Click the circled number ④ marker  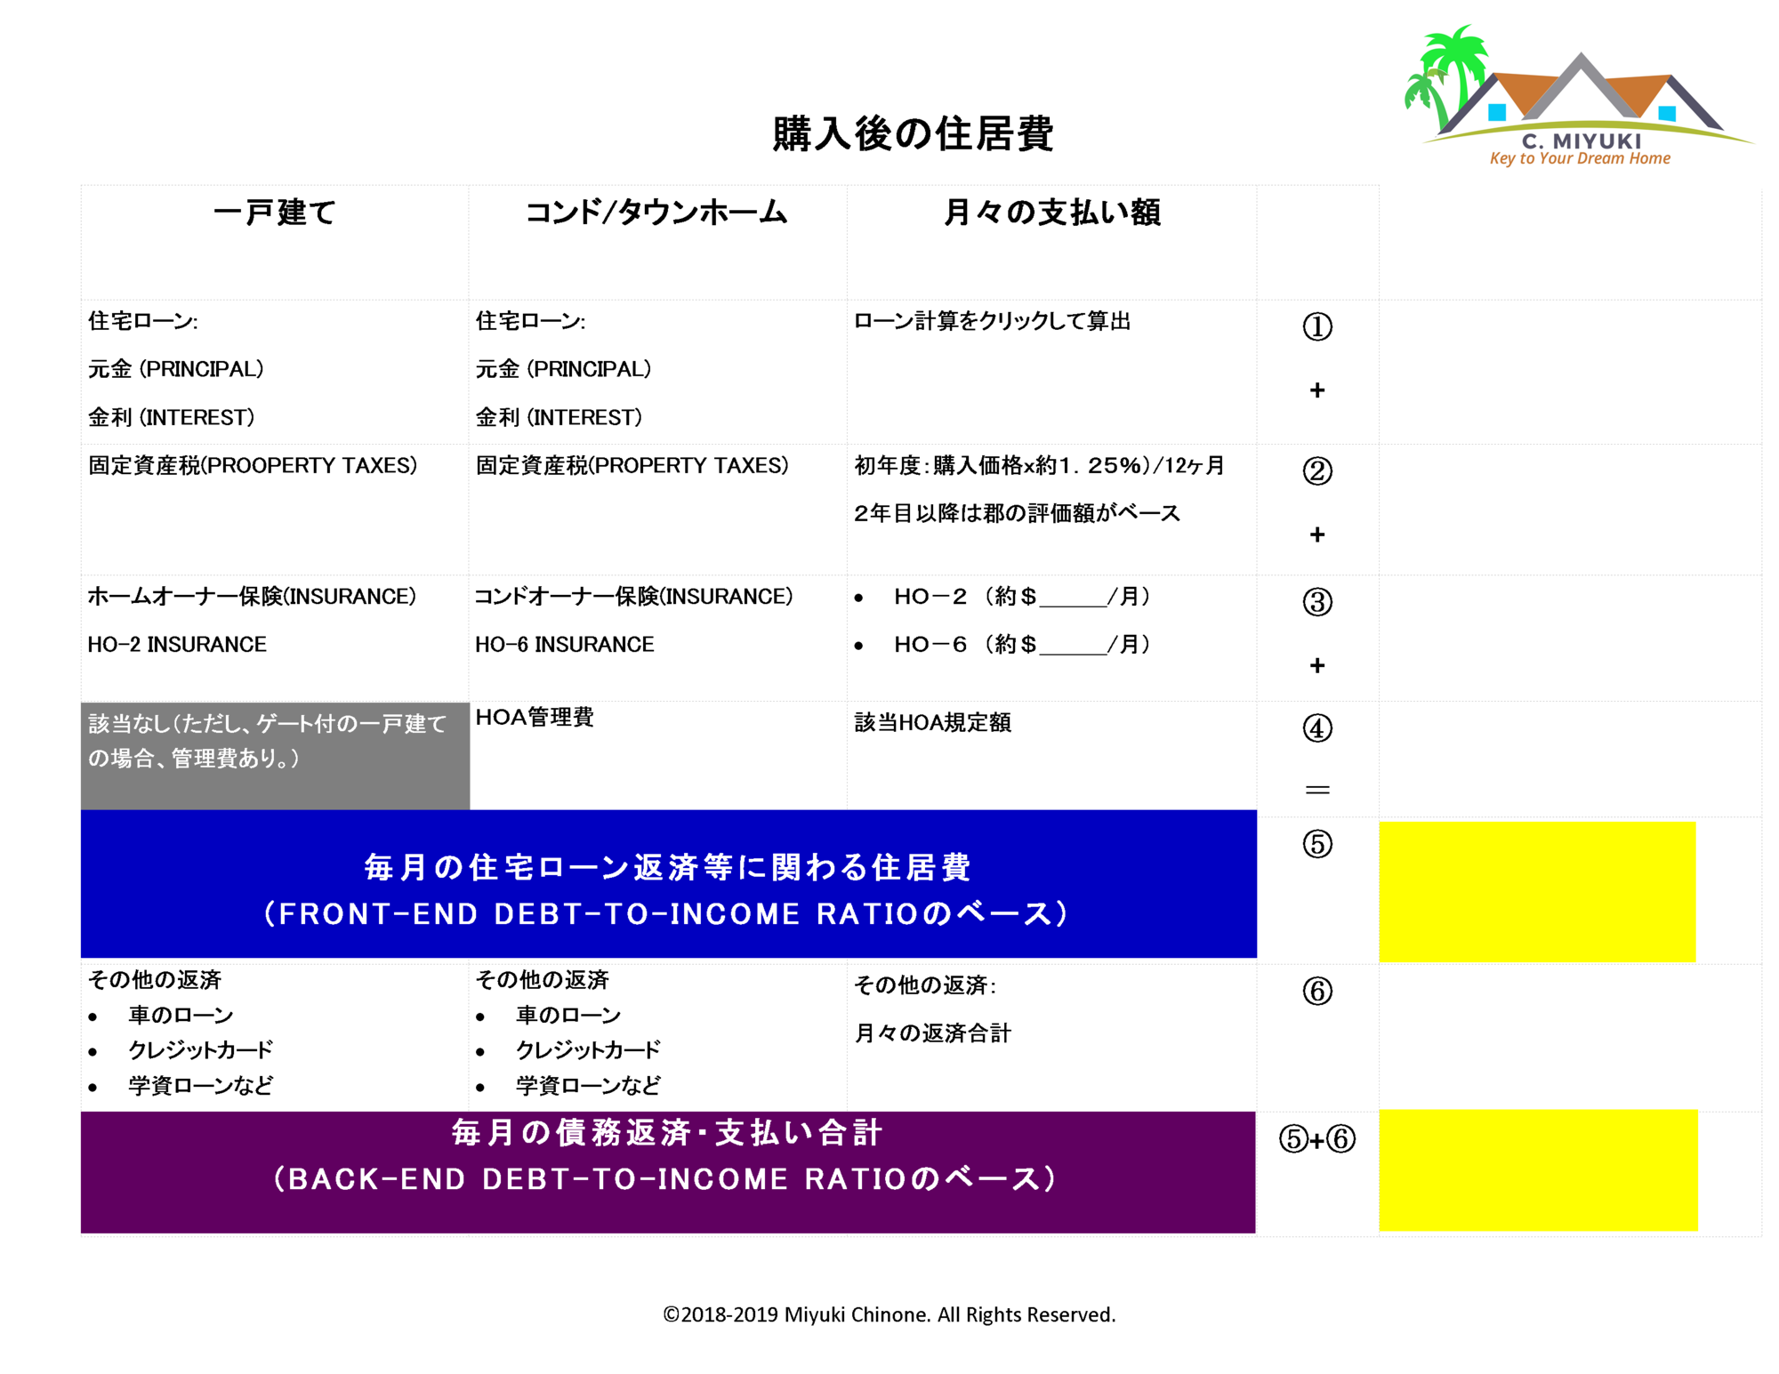(x=1317, y=728)
